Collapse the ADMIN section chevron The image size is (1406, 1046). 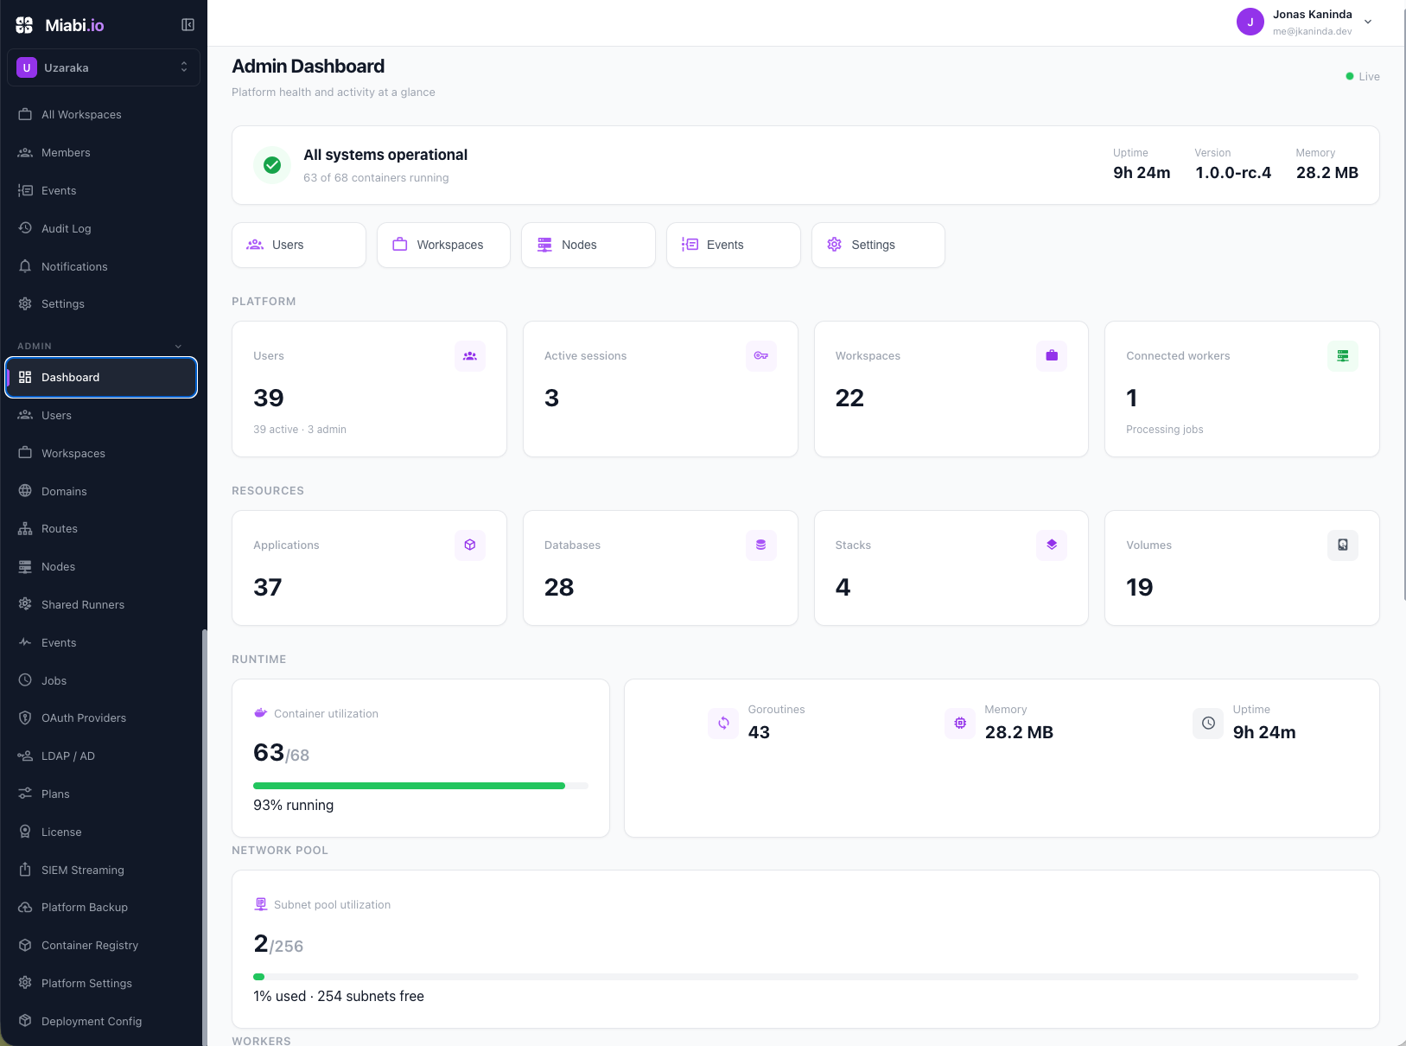(x=179, y=346)
